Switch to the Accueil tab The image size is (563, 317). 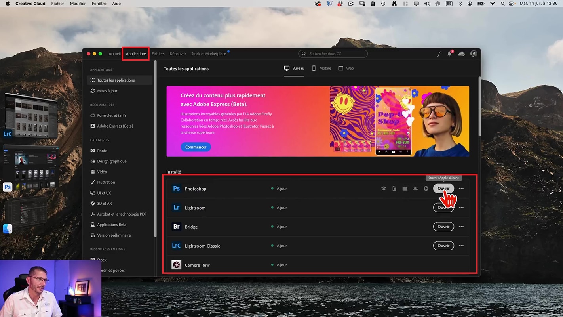pos(115,54)
